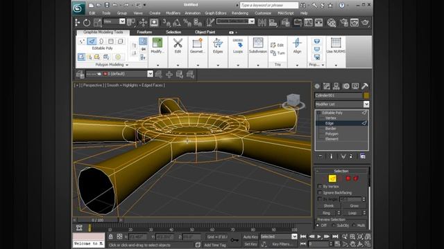
Task: Click the Play Animation button
Action: coord(319,237)
